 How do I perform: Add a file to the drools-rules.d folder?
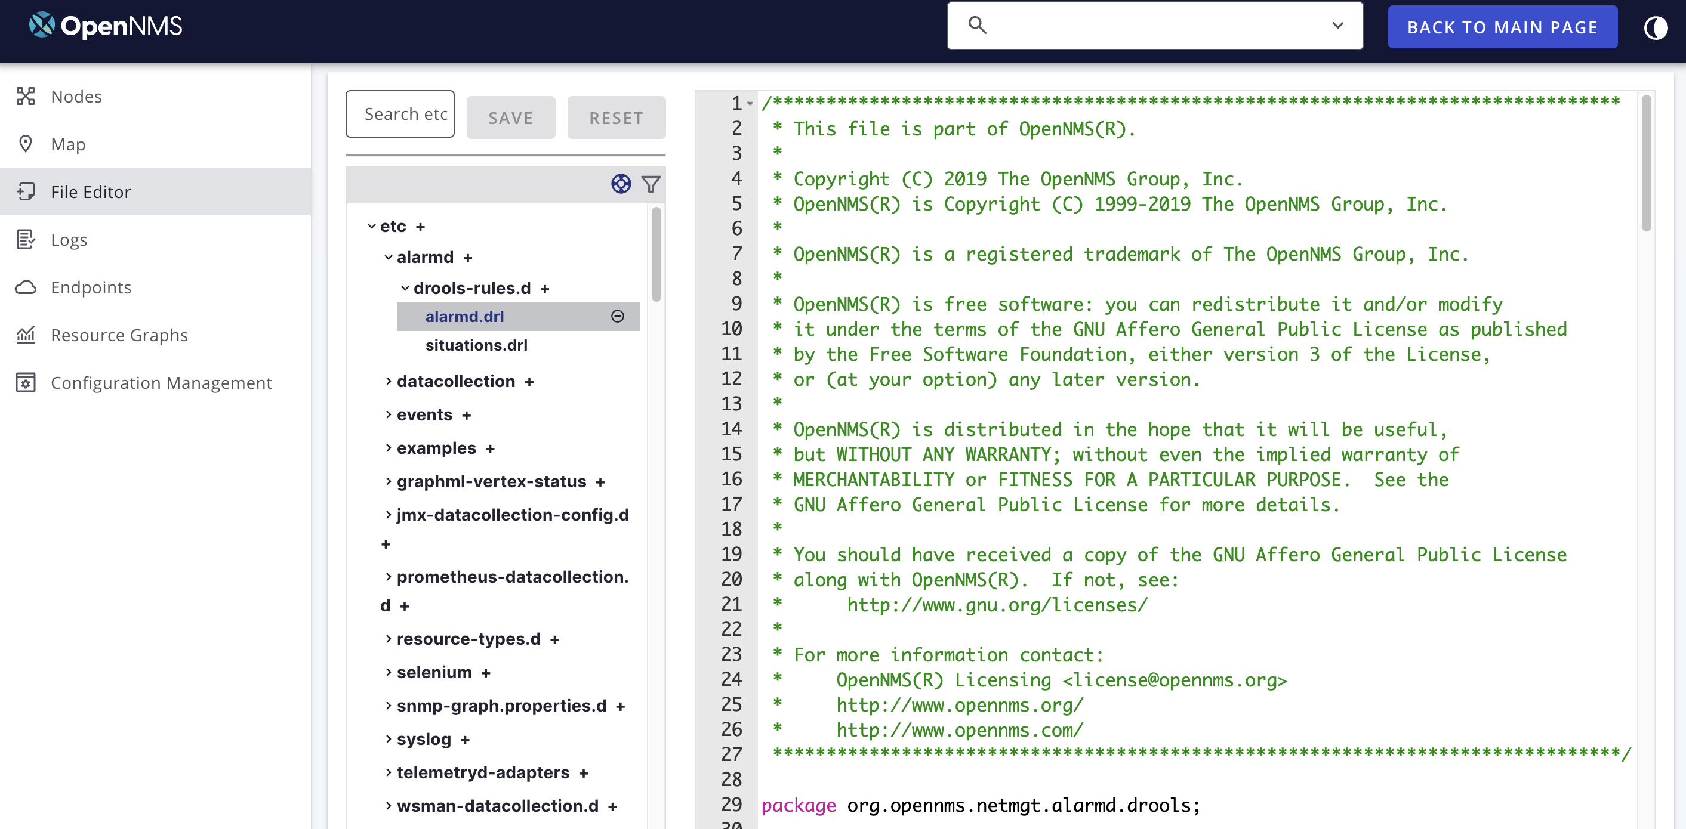(x=544, y=289)
